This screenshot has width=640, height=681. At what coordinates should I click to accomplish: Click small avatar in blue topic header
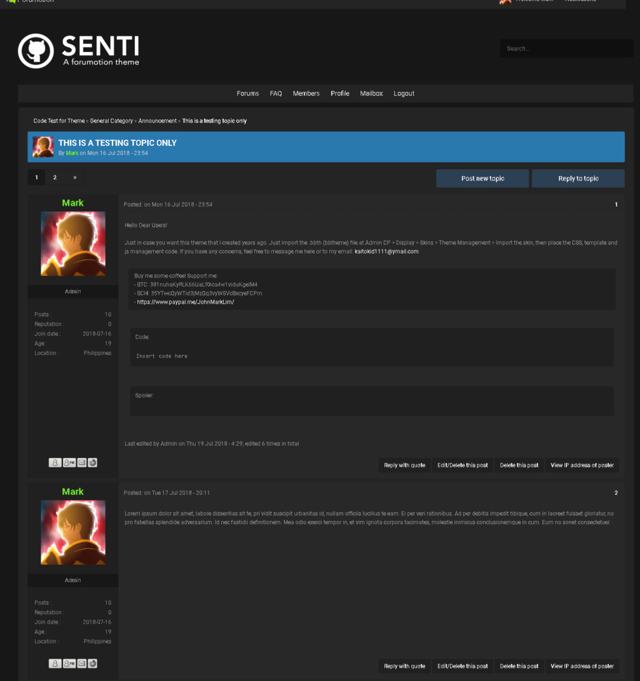click(43, 147)
